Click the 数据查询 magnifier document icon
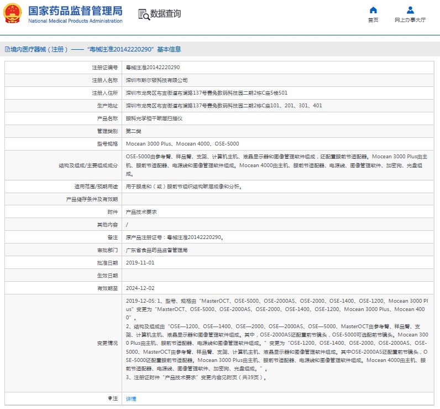Viewport: 440px width, 409px height. pyautogui.click(x=143, y=14)
